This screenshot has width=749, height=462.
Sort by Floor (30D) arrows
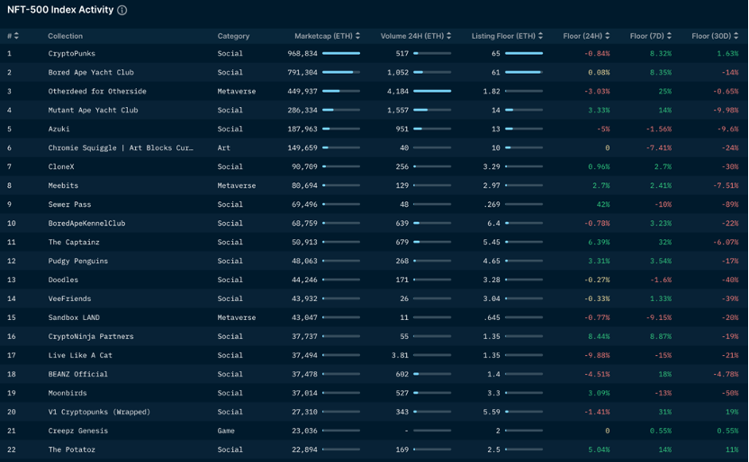pos(735,36)
